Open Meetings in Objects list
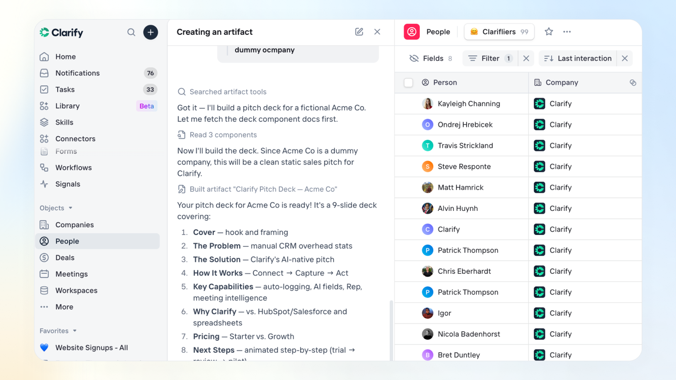The width and height of the screenshot is (676, 380). (x=97, y=274)
